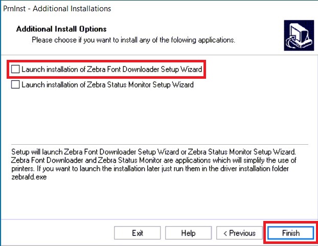Click the less-than arrow on the Previous button

(225, 233)
